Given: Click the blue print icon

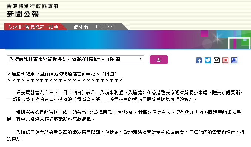Looking at the screenshot, I should coord(234,60).
